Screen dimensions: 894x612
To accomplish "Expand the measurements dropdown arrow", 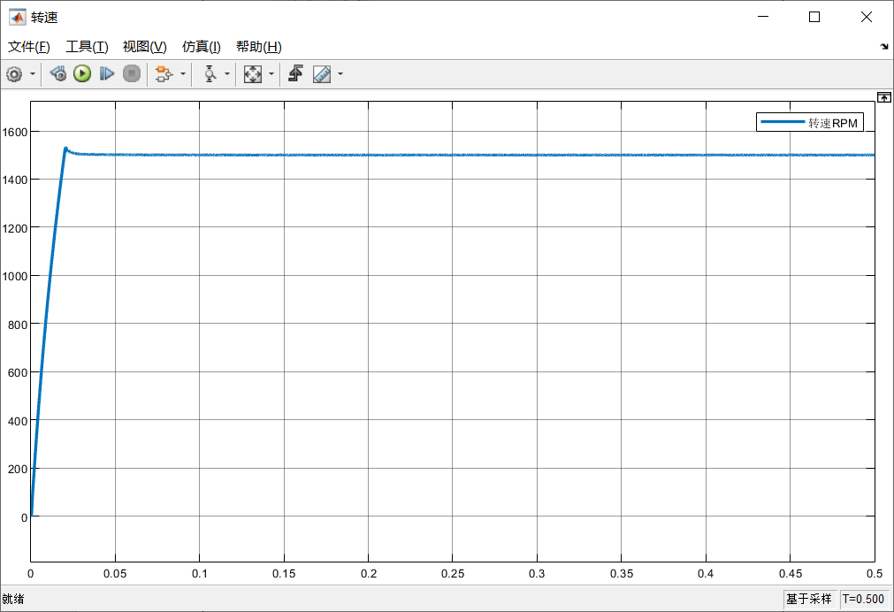I will pyautogui.click(x=340, y=74).
